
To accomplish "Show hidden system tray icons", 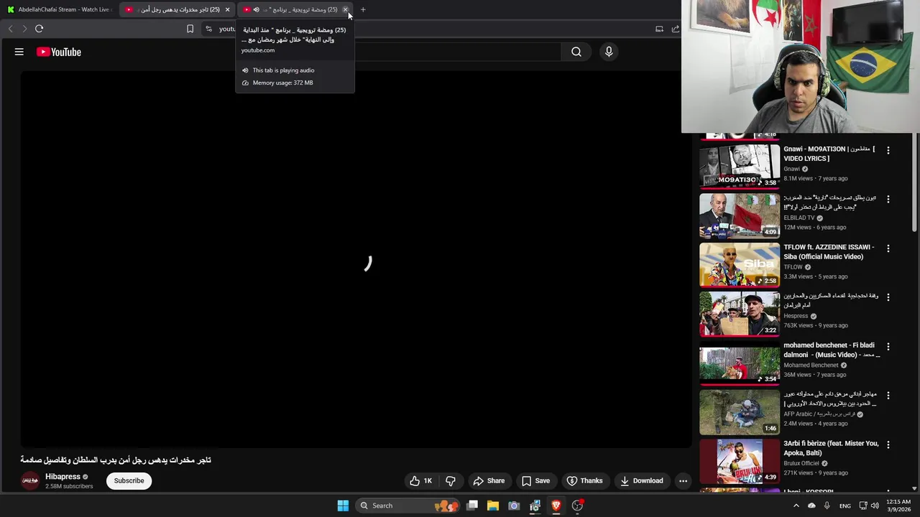I will click(796, 506).
